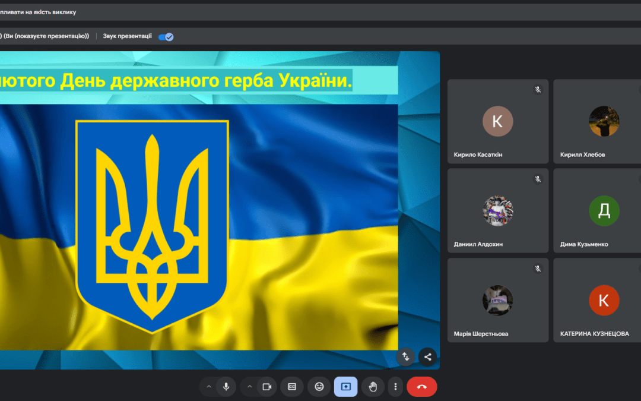641x401 pixels.
Task: Toggle the presentation audio switch
Action: [x=166, y=37]
